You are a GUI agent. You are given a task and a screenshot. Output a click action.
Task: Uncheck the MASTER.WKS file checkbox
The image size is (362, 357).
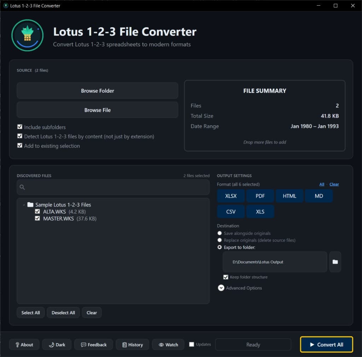[37, 218]
